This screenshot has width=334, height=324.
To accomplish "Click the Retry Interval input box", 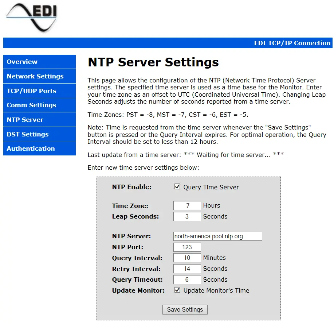I will 187,269.
